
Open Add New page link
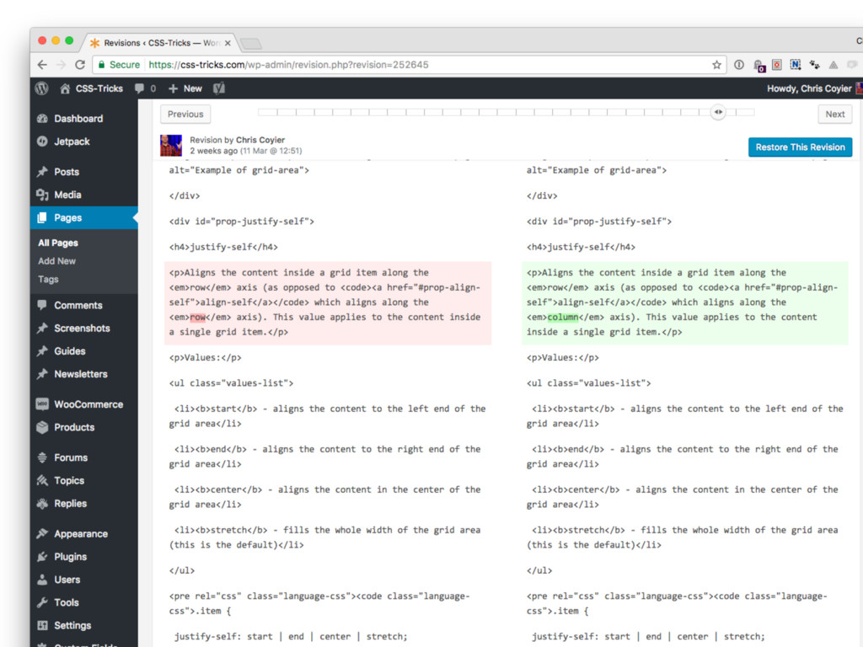click(x=56, y=261)
